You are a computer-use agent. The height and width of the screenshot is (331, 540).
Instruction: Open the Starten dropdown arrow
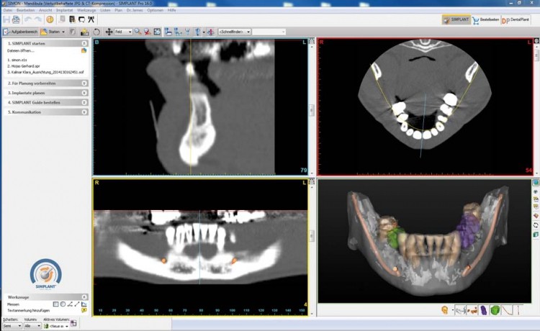click(63, 32)
